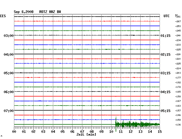The width and height of the screenshot is (182, 139).
Task: Click the station label 'ROTZ HHZ BW'
Action: point(50,12)
